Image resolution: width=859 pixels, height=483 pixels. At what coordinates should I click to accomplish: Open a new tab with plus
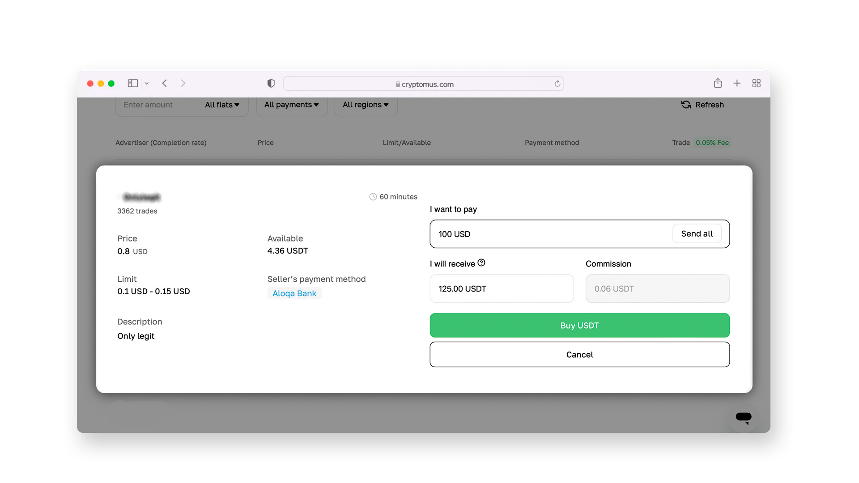[x=737, y=83]
